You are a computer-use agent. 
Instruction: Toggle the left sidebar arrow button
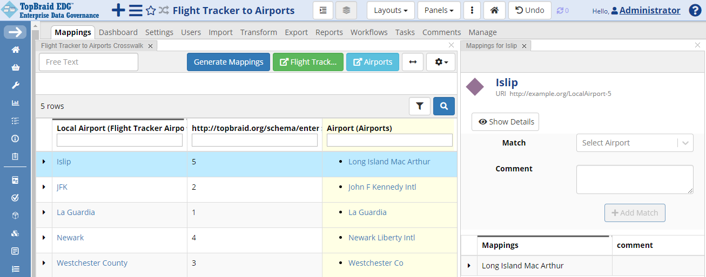[15, 32]
